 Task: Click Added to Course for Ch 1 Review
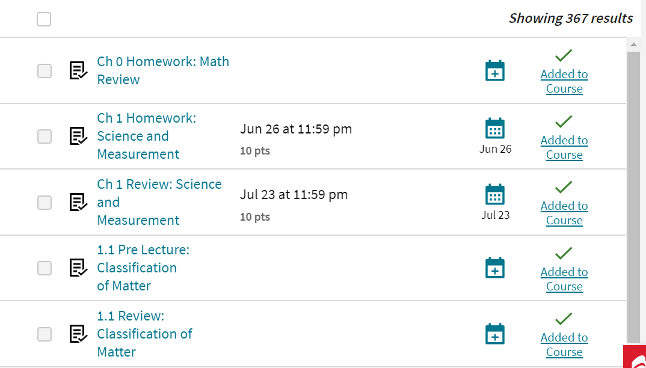point(564,213)
